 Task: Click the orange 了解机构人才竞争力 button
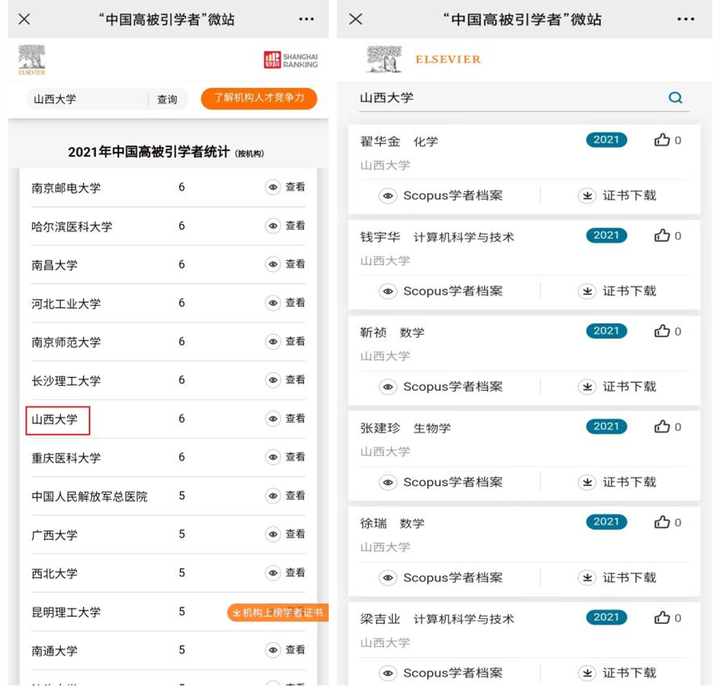coord(259,99)
